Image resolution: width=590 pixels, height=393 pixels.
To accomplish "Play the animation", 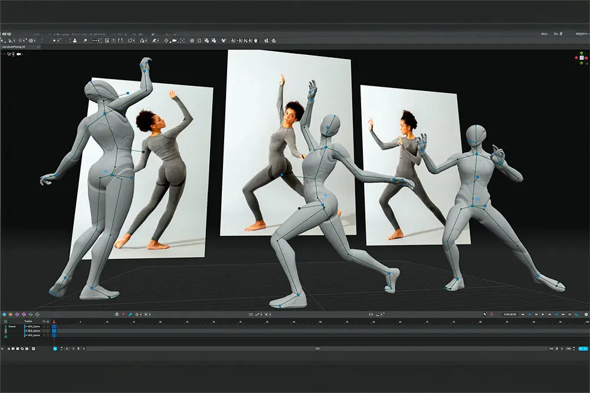I will (543, 315).
